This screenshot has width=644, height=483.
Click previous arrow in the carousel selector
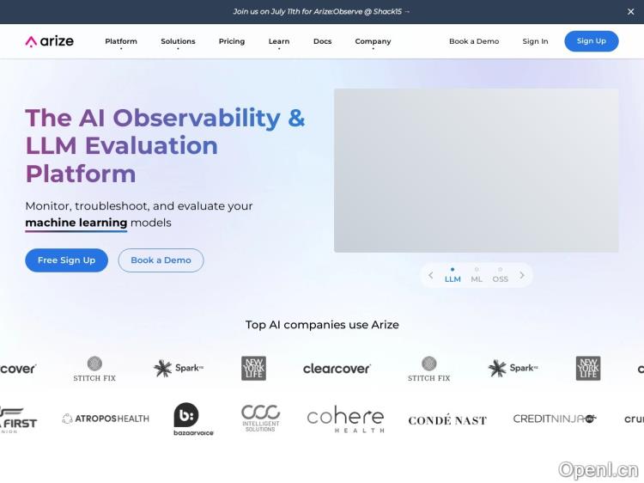(x=431, y=276)
